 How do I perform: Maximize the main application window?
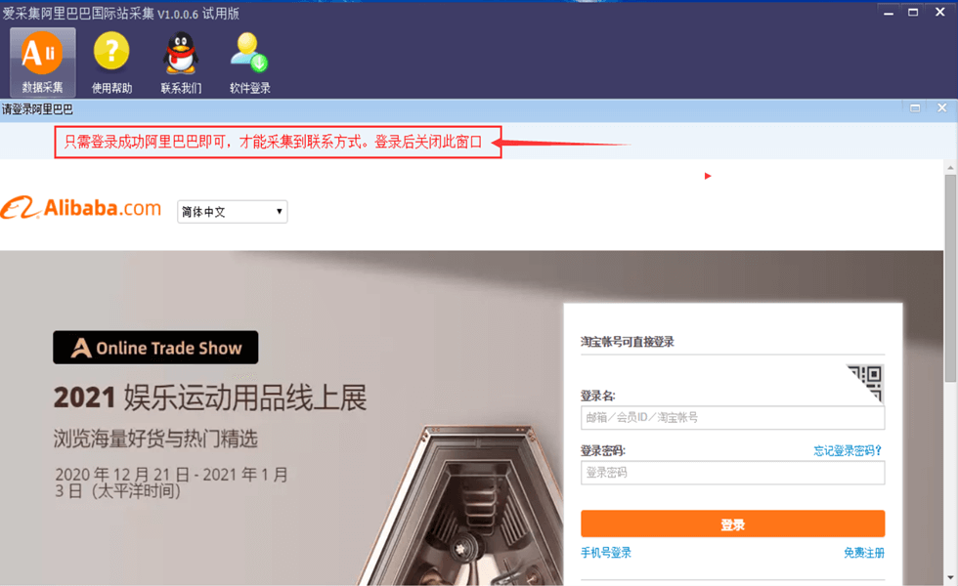pos(913,12)
